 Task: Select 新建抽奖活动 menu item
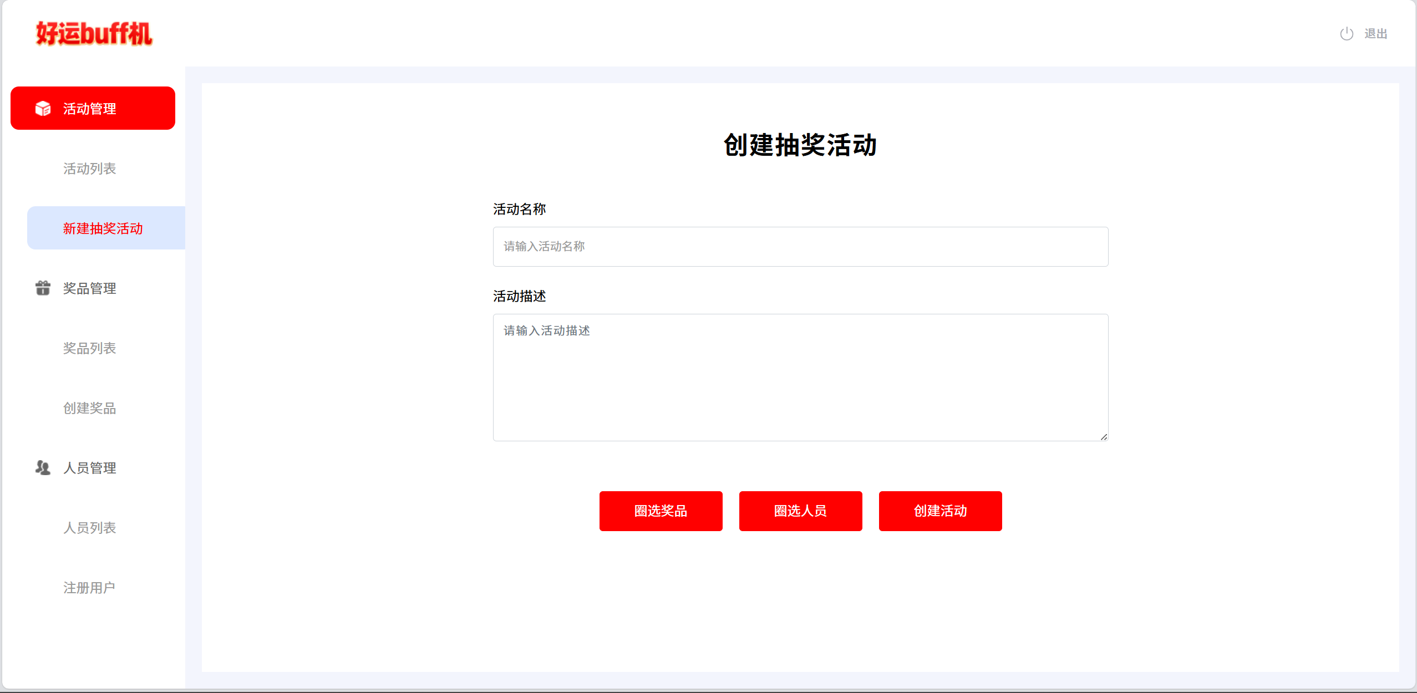click(103, 228)
